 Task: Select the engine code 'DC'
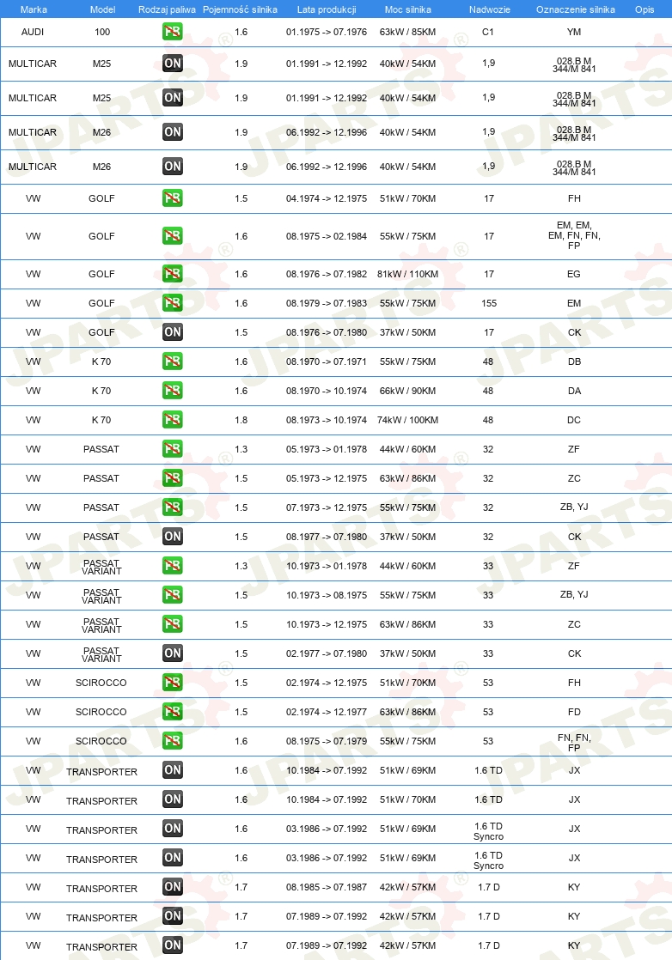point(574,420)
